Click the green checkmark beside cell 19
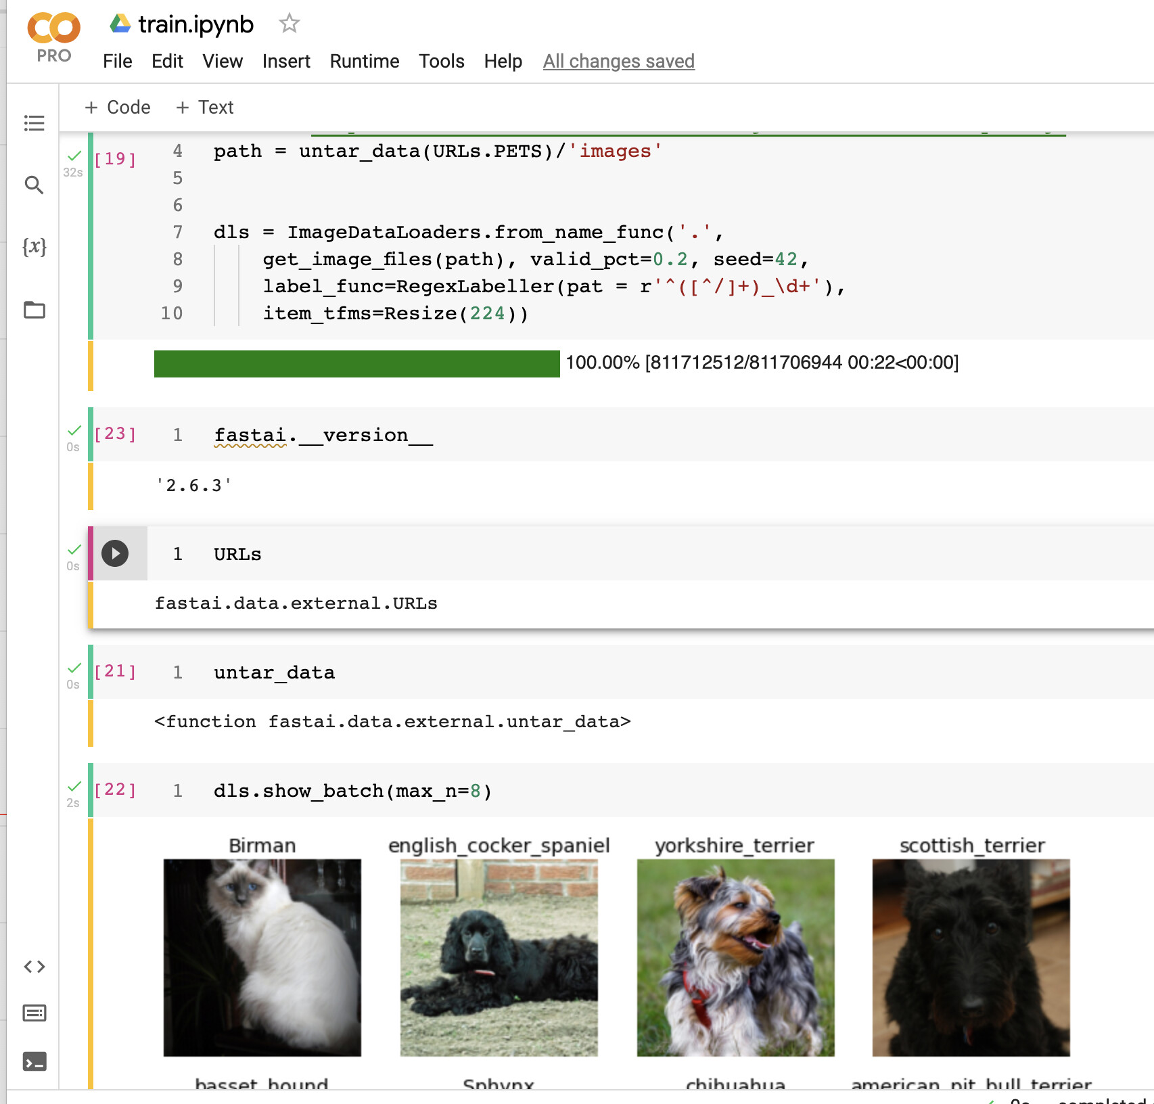This screenshot has width=1154, height=1104. pos(74,156)
